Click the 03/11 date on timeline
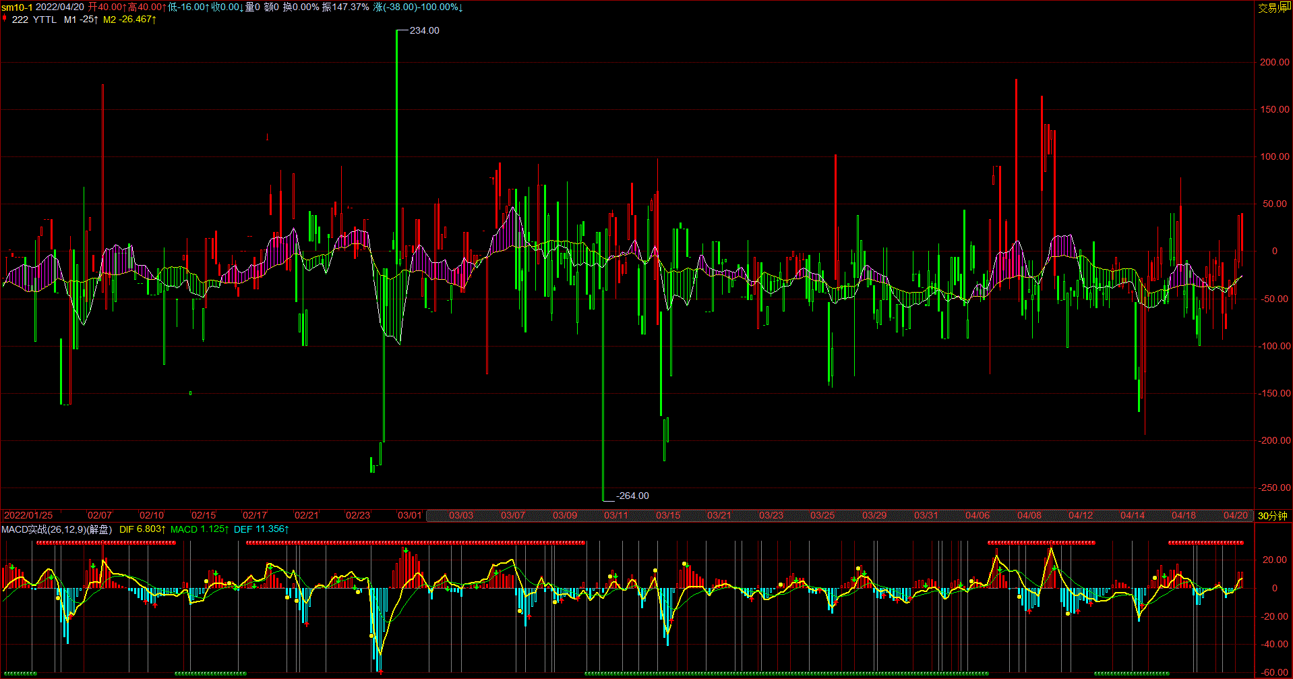The width and height of the screenshot is (1293, 679). coord(616,515)
